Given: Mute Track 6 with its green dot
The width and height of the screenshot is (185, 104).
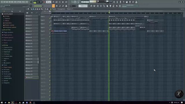Looking at the screenshot, I should 50,33.
